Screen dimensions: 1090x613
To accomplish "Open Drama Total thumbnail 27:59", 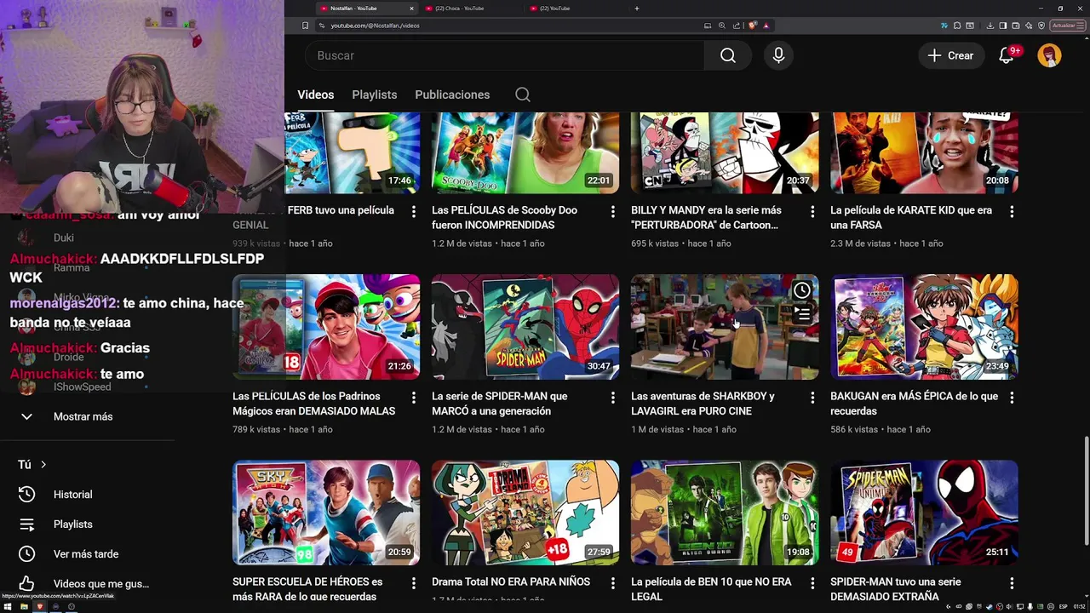I will [525, 513].
